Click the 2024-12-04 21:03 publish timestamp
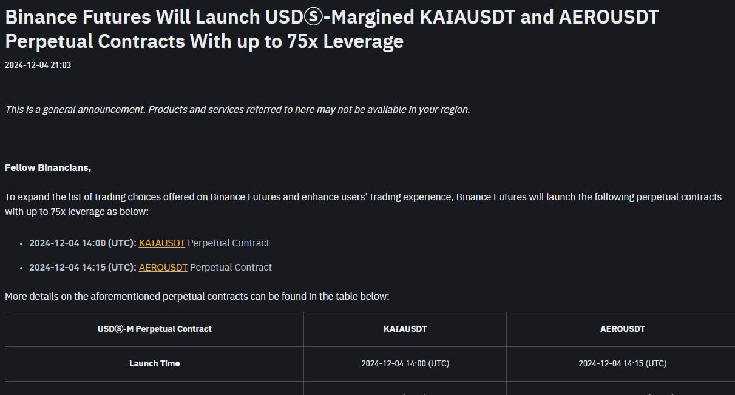735x395 pixels. pyautogui.click(x=38, y=65)
